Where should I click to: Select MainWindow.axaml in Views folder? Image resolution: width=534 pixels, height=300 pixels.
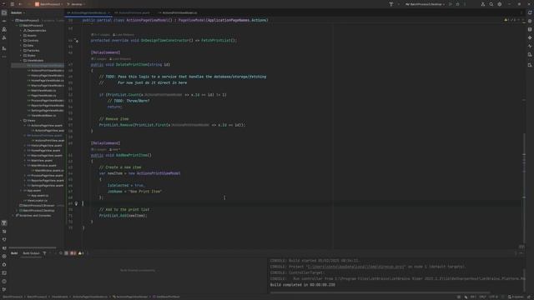(x=42, y=166)
